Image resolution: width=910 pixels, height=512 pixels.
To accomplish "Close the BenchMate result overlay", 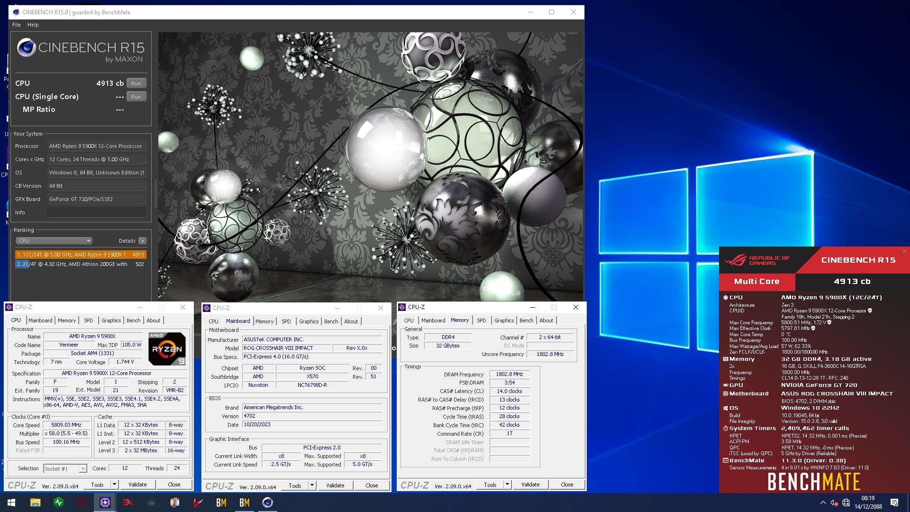I will pyautogui.click(x=904, y=251).
